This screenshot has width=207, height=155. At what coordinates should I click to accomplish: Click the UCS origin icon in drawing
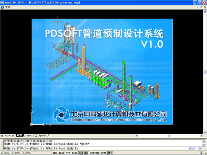pyautogui.click(x=31, y=124)
